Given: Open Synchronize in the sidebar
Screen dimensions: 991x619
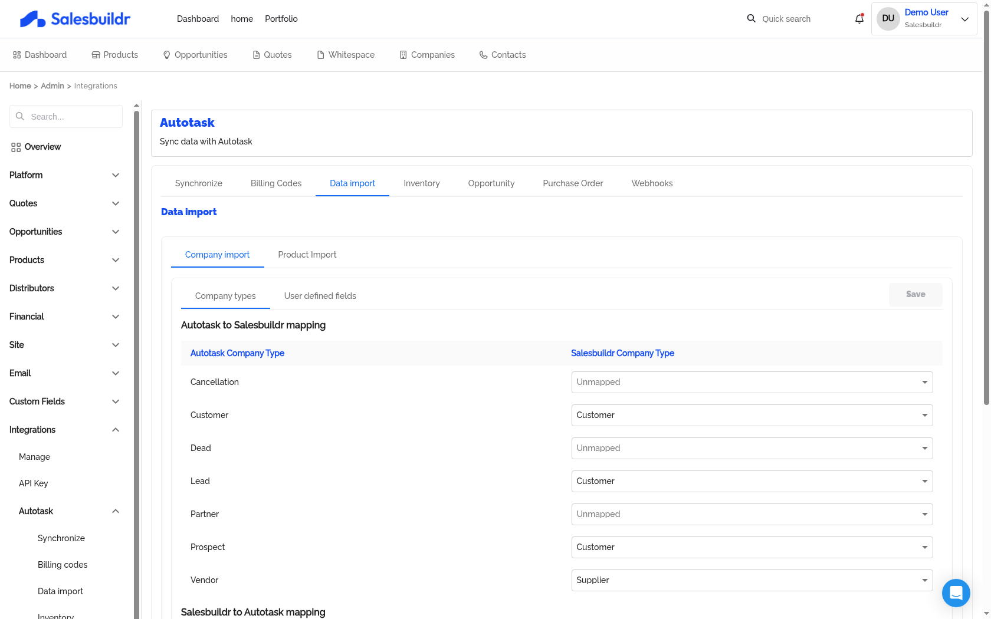Looking at the screenshot, I should point(61,538).
